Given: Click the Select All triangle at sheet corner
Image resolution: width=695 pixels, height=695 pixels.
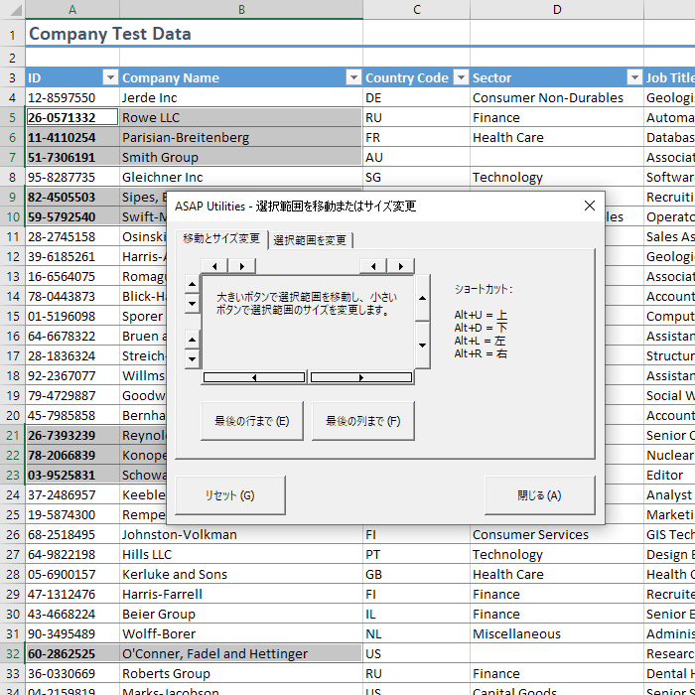Looking at the screenshot, I should 16,9.
